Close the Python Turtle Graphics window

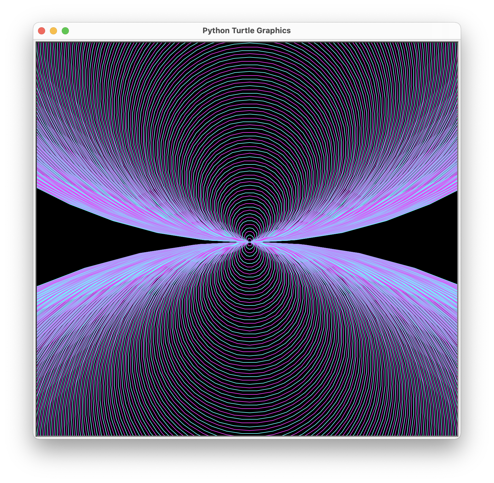(x=42, y=31)
